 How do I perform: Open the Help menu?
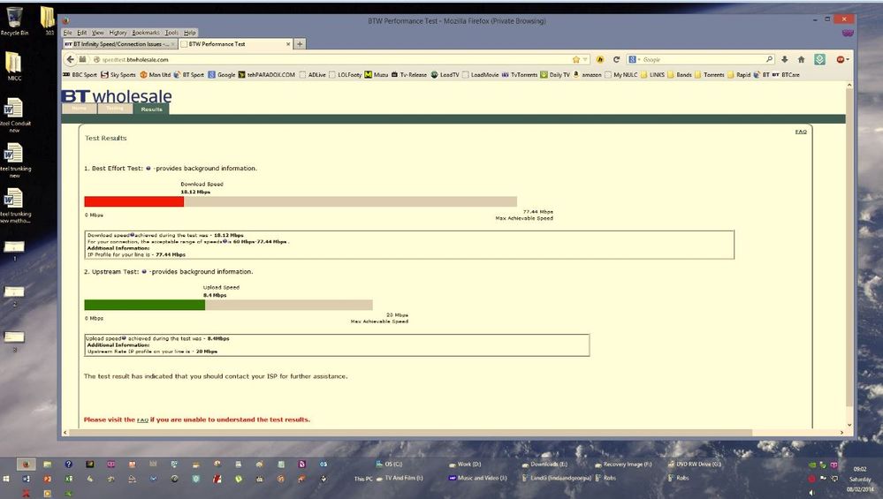[190, 33]
